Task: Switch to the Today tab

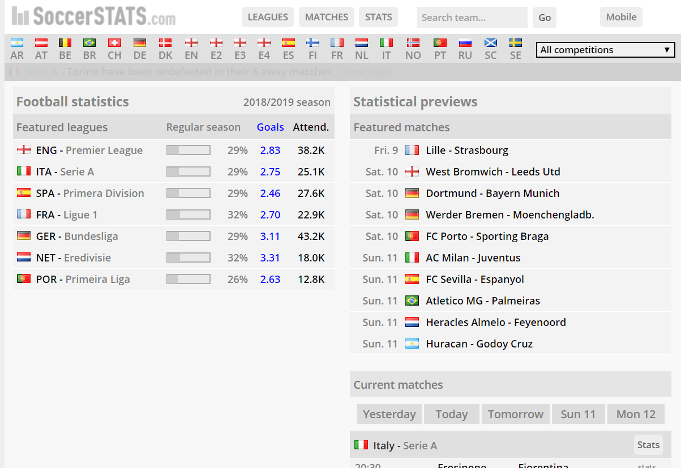Action: [x=452, y=414]
